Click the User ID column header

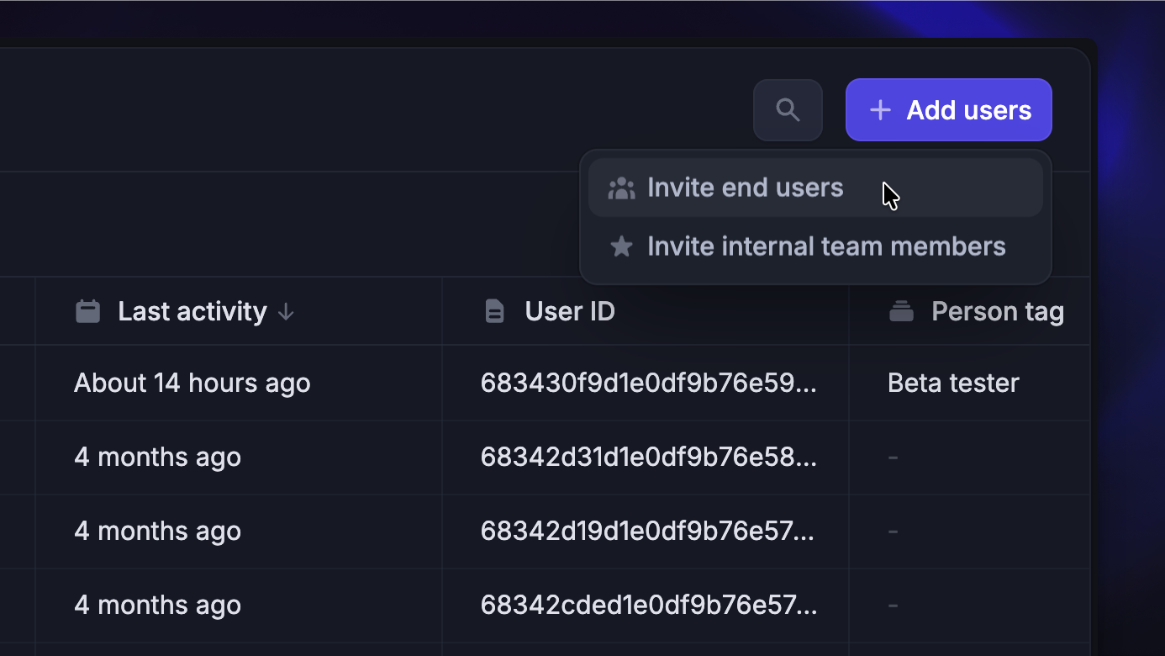click(570, 312)
